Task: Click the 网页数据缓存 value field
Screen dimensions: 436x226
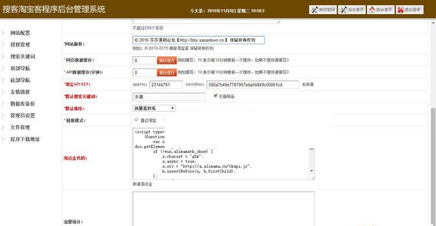Action: coord(144,60)
